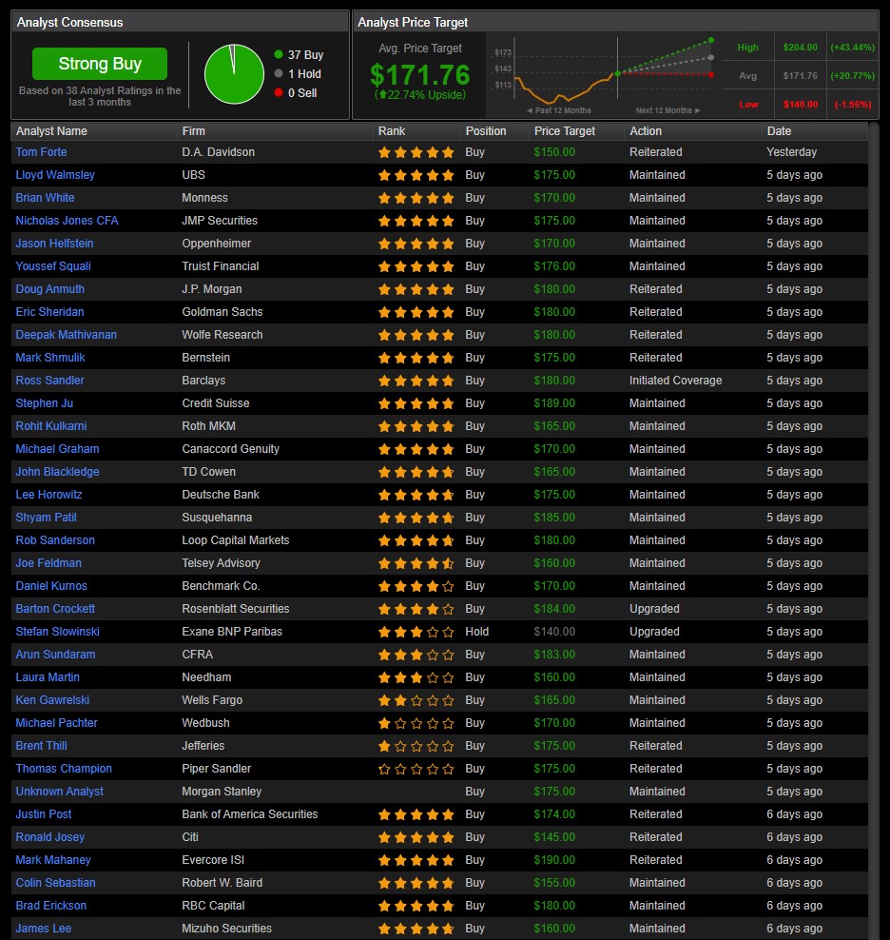
Task: Open Eric Sheridan analyst link
Action: (49, 312)
